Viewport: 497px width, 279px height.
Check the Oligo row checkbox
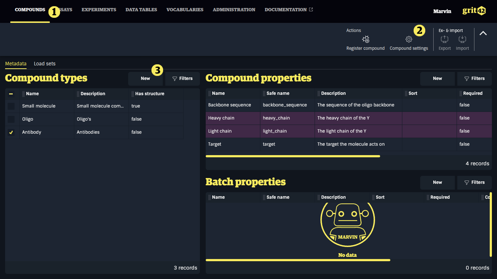[x=11, y=119]
